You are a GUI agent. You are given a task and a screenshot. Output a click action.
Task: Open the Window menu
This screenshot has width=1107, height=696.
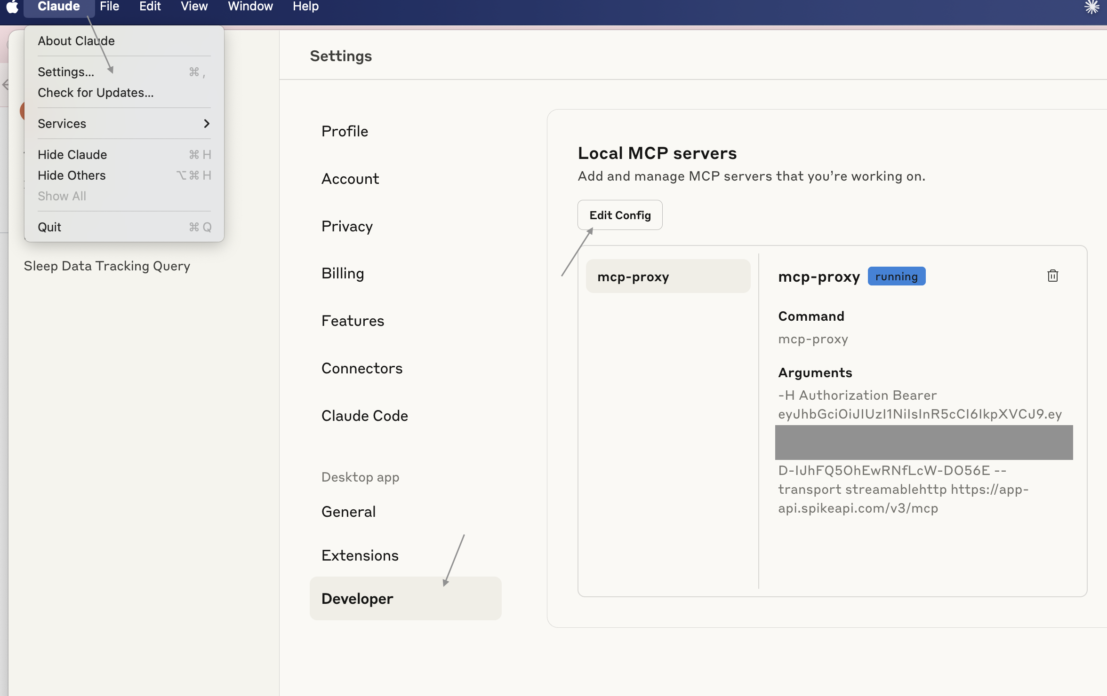(x=250, y=7)
